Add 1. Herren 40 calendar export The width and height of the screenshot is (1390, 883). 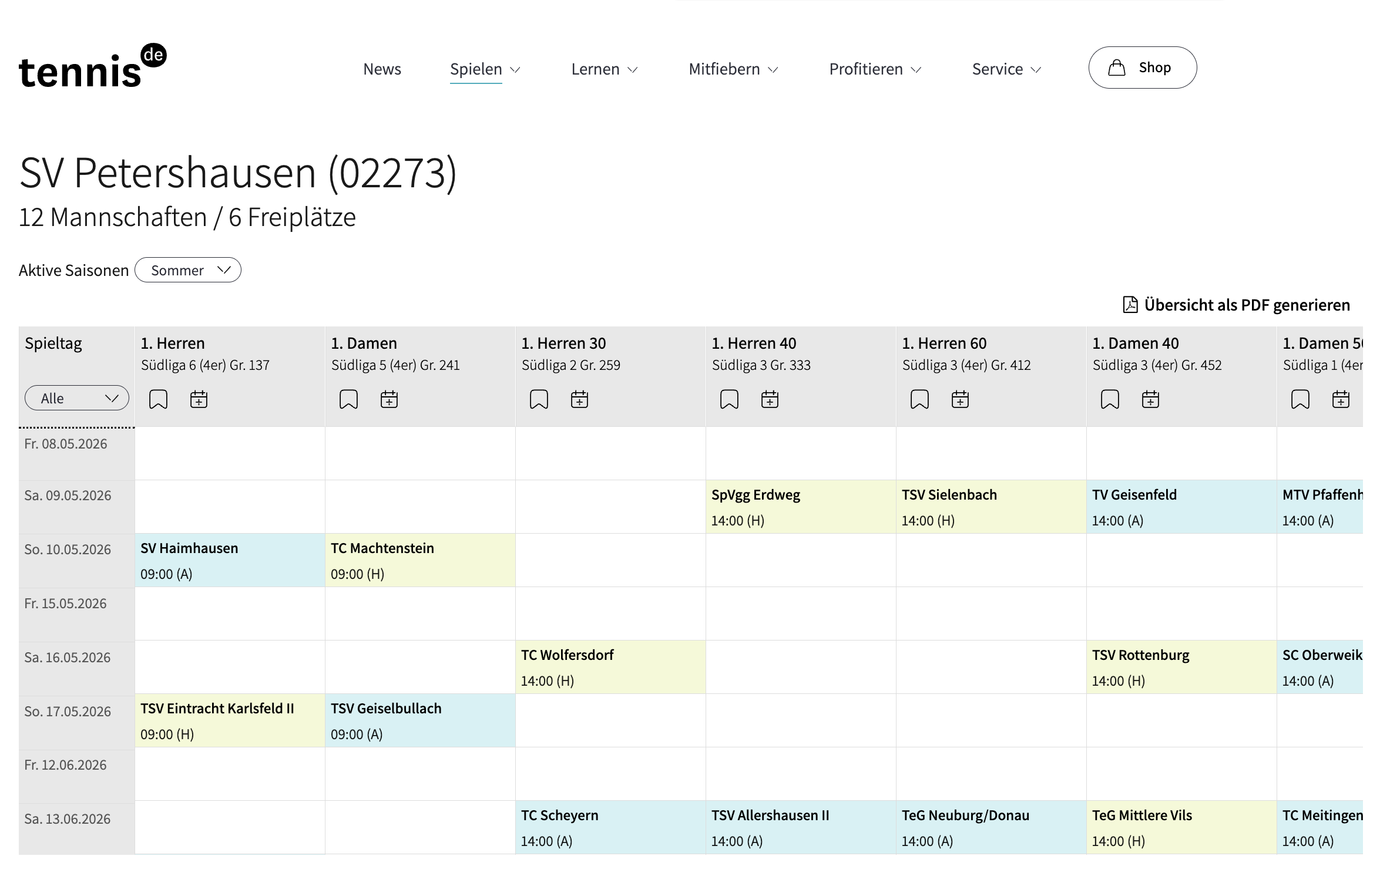tap(770, 399)
